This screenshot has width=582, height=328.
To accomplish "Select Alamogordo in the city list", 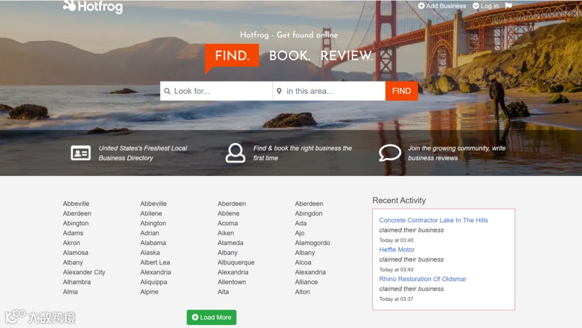I will pos(313,243).
